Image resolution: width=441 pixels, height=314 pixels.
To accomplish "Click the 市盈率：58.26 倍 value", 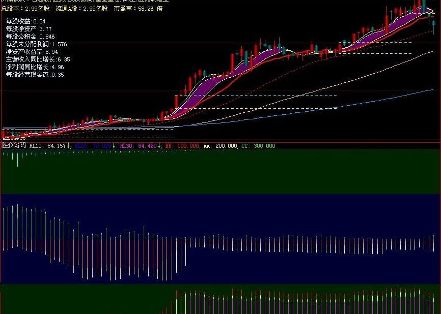I will [138, 9].
